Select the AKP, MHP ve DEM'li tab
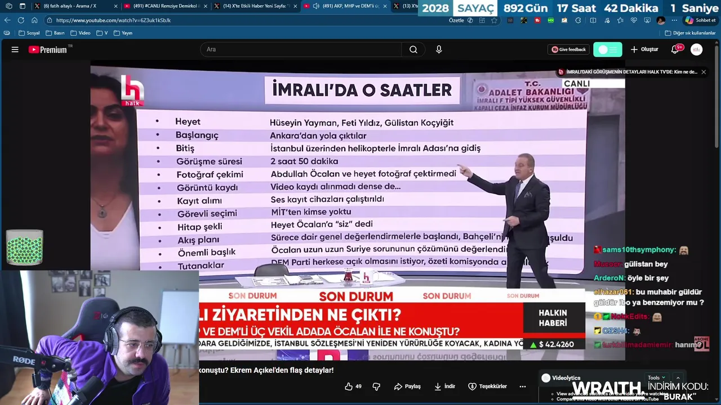Screen dimensions: 721x405 [345, 6]
